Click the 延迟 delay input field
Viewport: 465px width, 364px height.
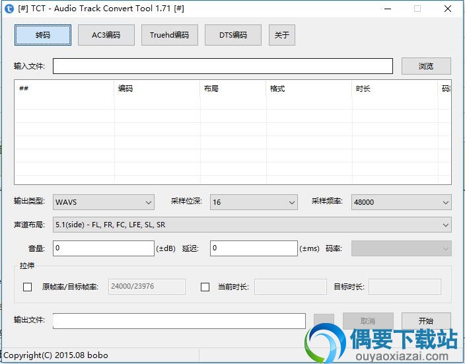point(254,248)
